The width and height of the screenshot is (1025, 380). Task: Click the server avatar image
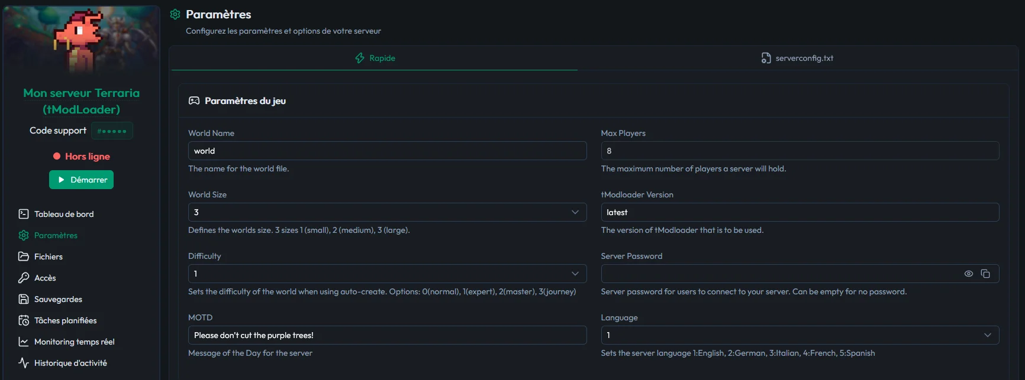[81, 40]
